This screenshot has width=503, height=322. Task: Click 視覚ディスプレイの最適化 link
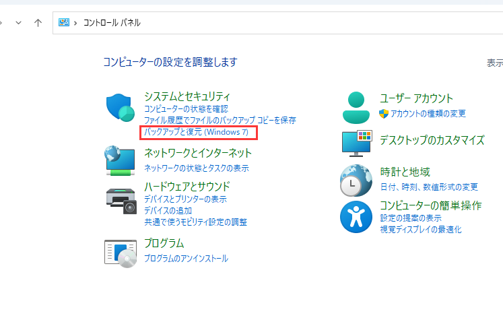[421, 230]
